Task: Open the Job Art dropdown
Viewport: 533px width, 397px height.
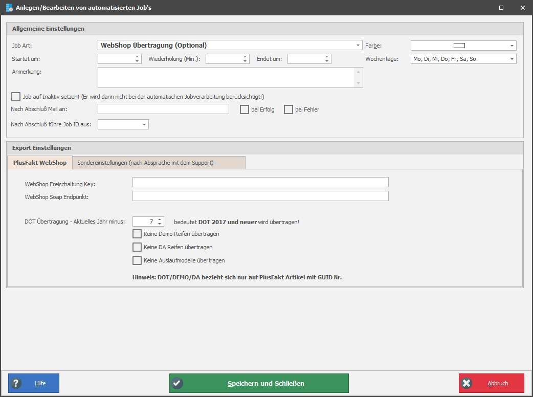Action: pyautogui.click(x=358, y=45)
